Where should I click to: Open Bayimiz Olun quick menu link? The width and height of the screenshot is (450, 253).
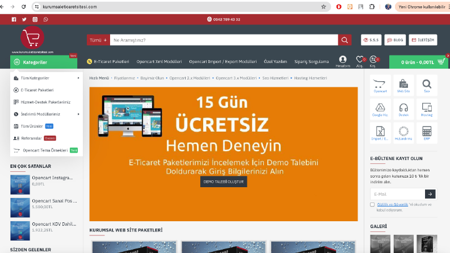click(x=152, y=78)
